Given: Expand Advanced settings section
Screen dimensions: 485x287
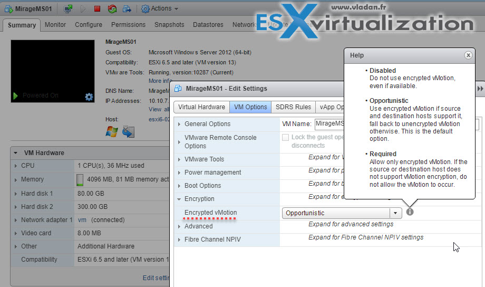Looking at the screenshot, I should (x=179, y=226).
